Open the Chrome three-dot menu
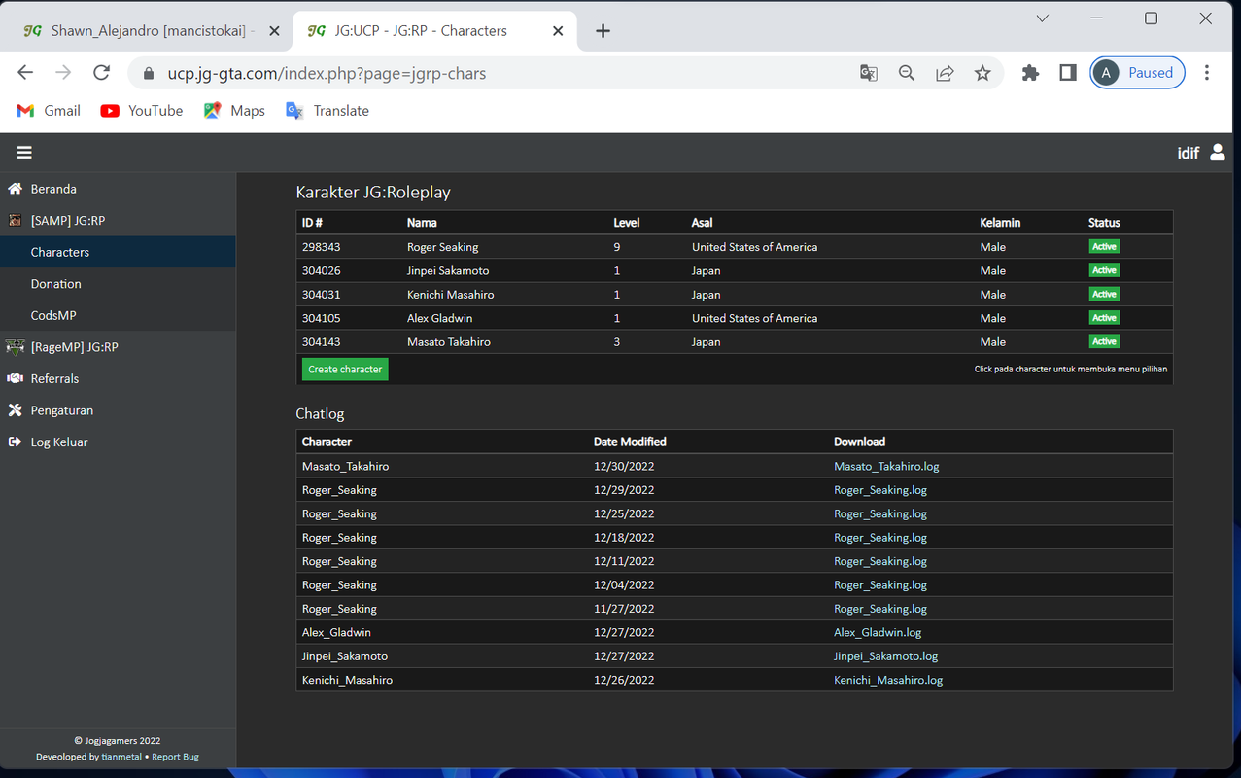This screenshot has height=778, width=1241. click(x=1207, y=73)
